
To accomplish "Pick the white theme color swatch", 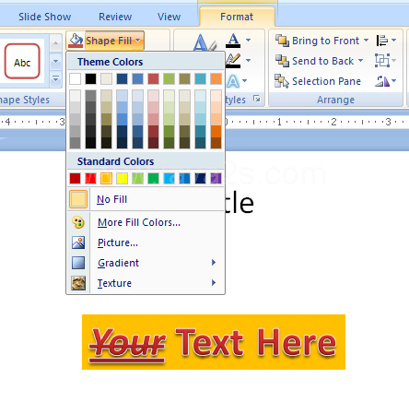I will pyautogui.click(x=75, y=78).
